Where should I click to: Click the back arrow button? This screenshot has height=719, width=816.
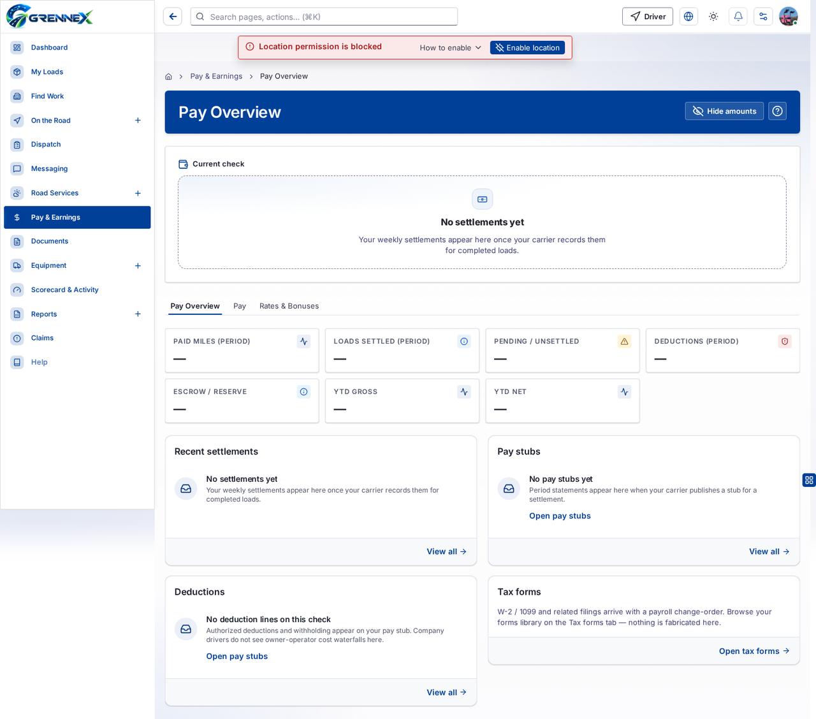coord(173,17)
